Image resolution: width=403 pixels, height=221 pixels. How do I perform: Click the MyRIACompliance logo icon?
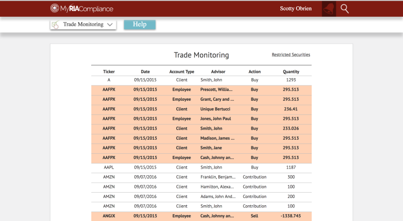pos(55,8)
